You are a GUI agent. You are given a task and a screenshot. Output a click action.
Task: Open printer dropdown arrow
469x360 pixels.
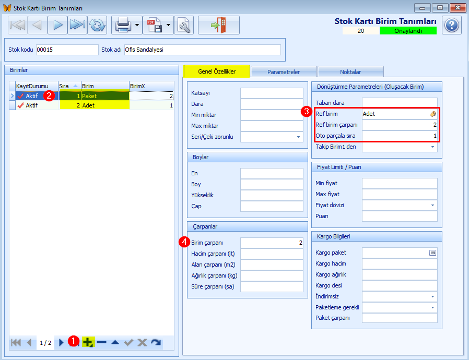(x=137, y=25)
